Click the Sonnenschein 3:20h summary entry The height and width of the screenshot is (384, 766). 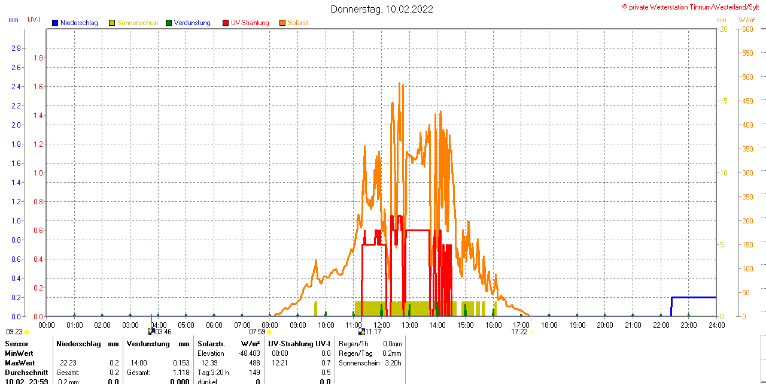[369, 363]
